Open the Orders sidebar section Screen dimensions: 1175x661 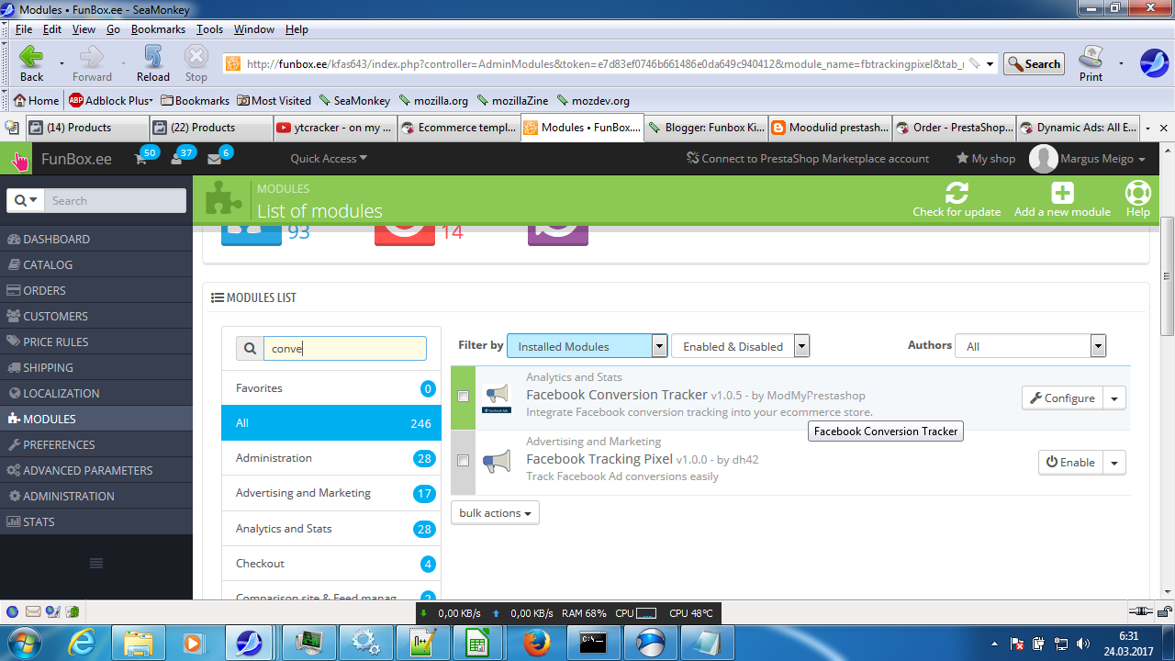[96, 290]
